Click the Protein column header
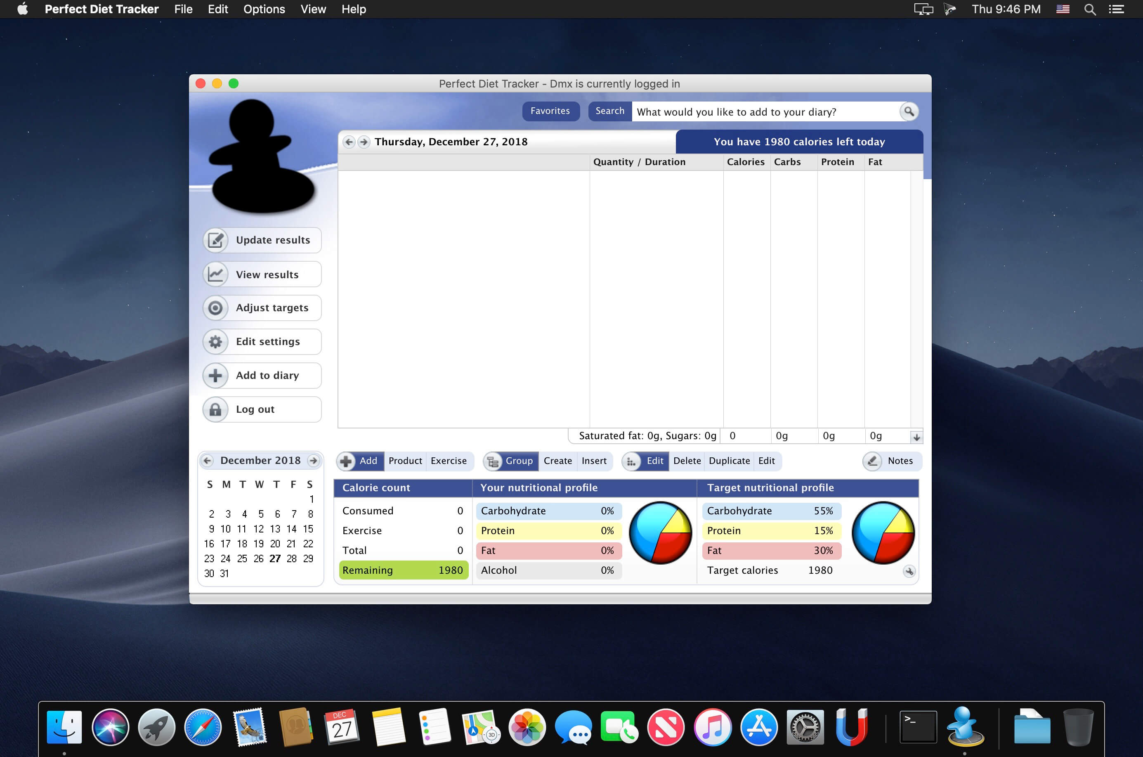This screenshot has width=1143, height=757. coord(841,162)
